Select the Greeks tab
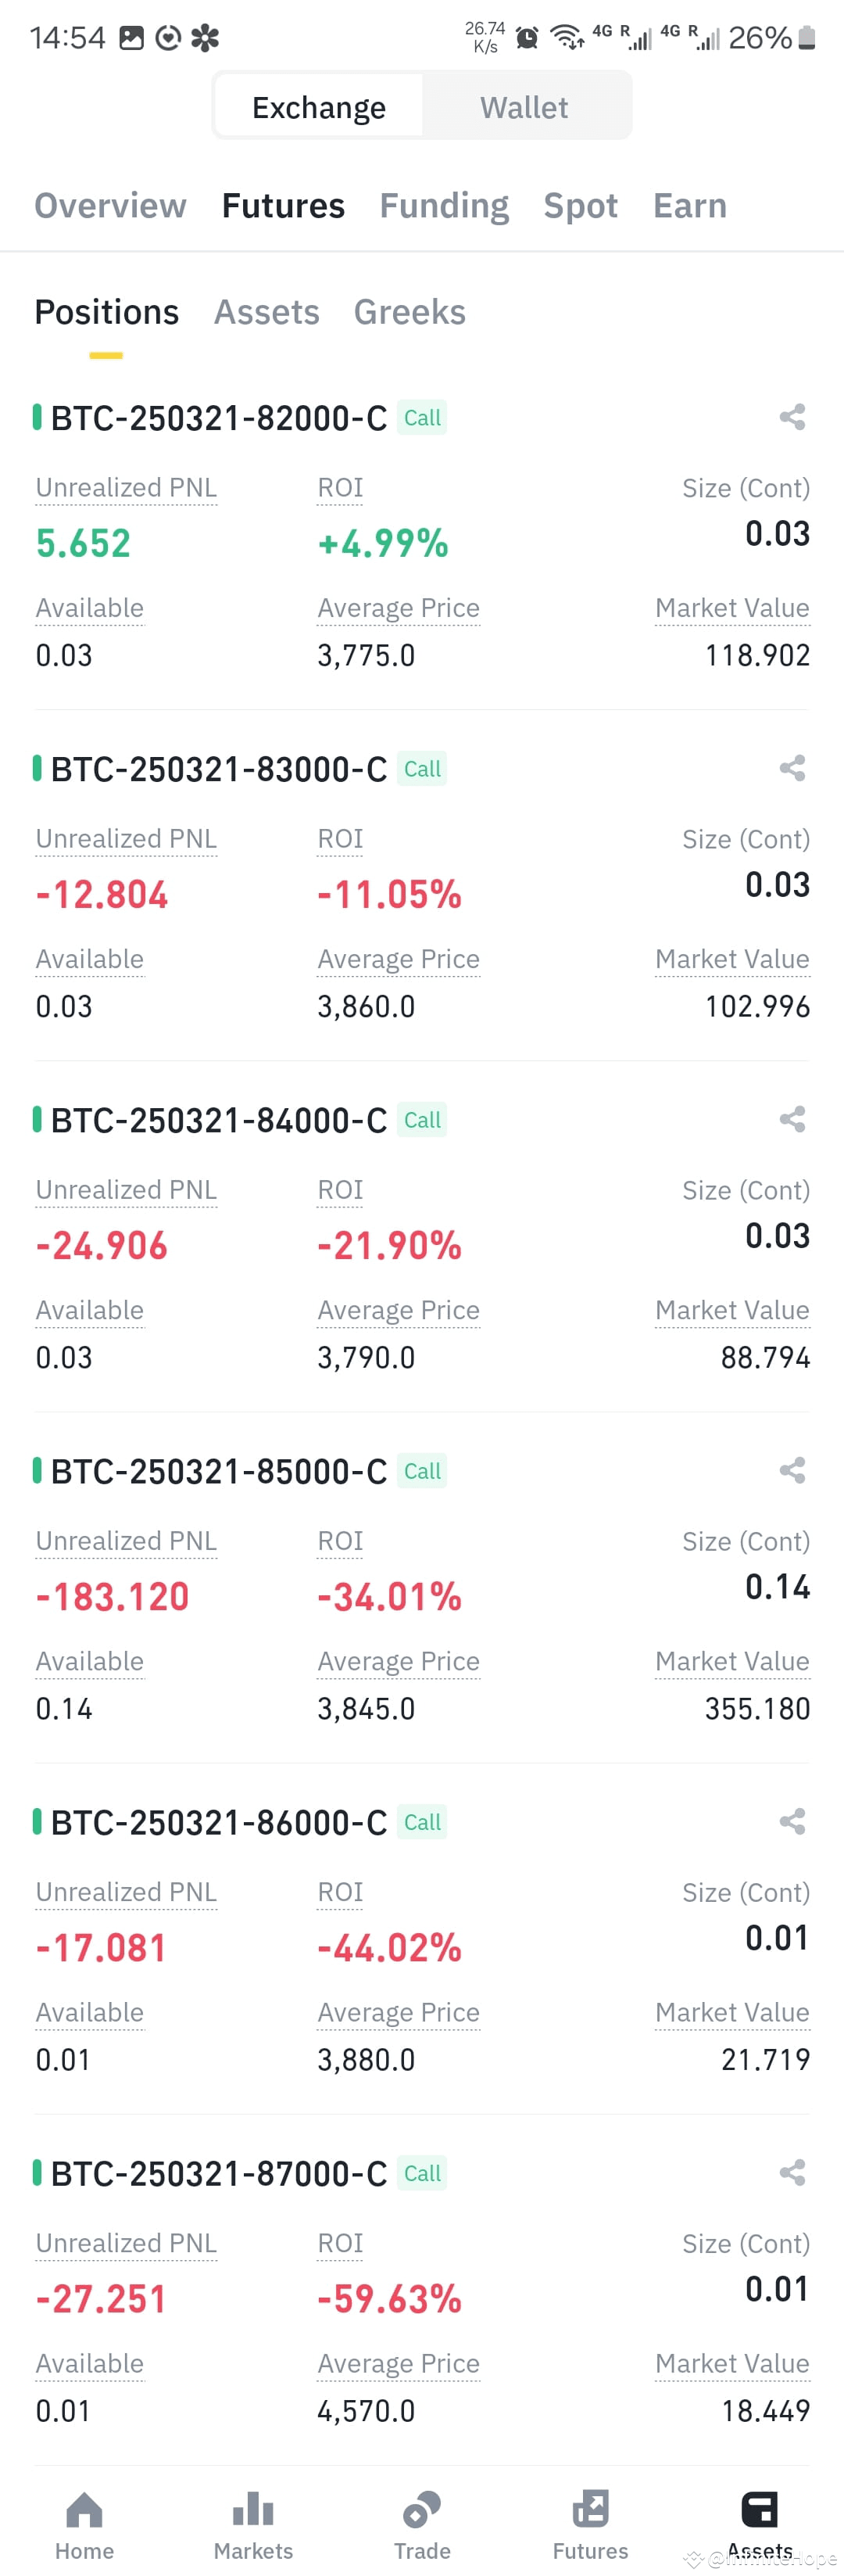Screen dimensions: 844x2576 pos(409,312)
